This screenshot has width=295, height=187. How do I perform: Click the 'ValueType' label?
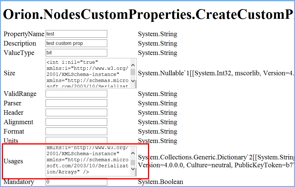(19, 53)
